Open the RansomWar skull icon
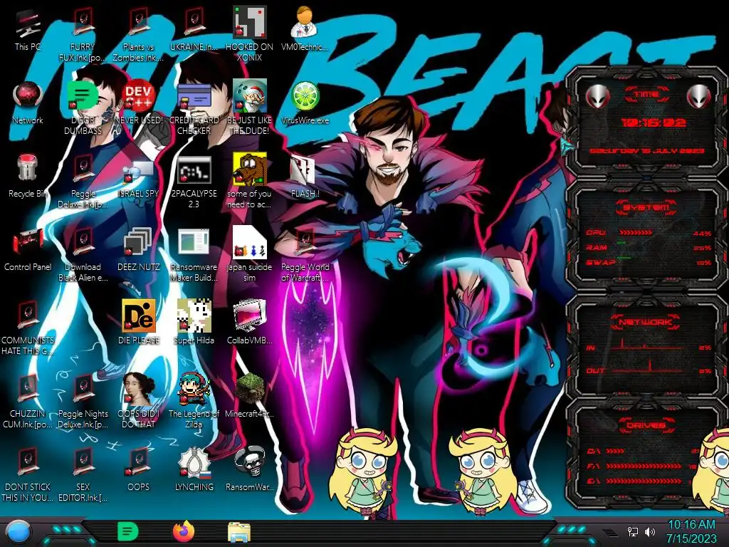Image resolution: width=729 pixels, height=547 pixels. coord(249,462)
